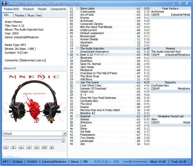The height and width of the screenshot is (166, 193).
Task: Click the Comments fatalcontact.com.ru text
Action: click(x=25, y=60)
